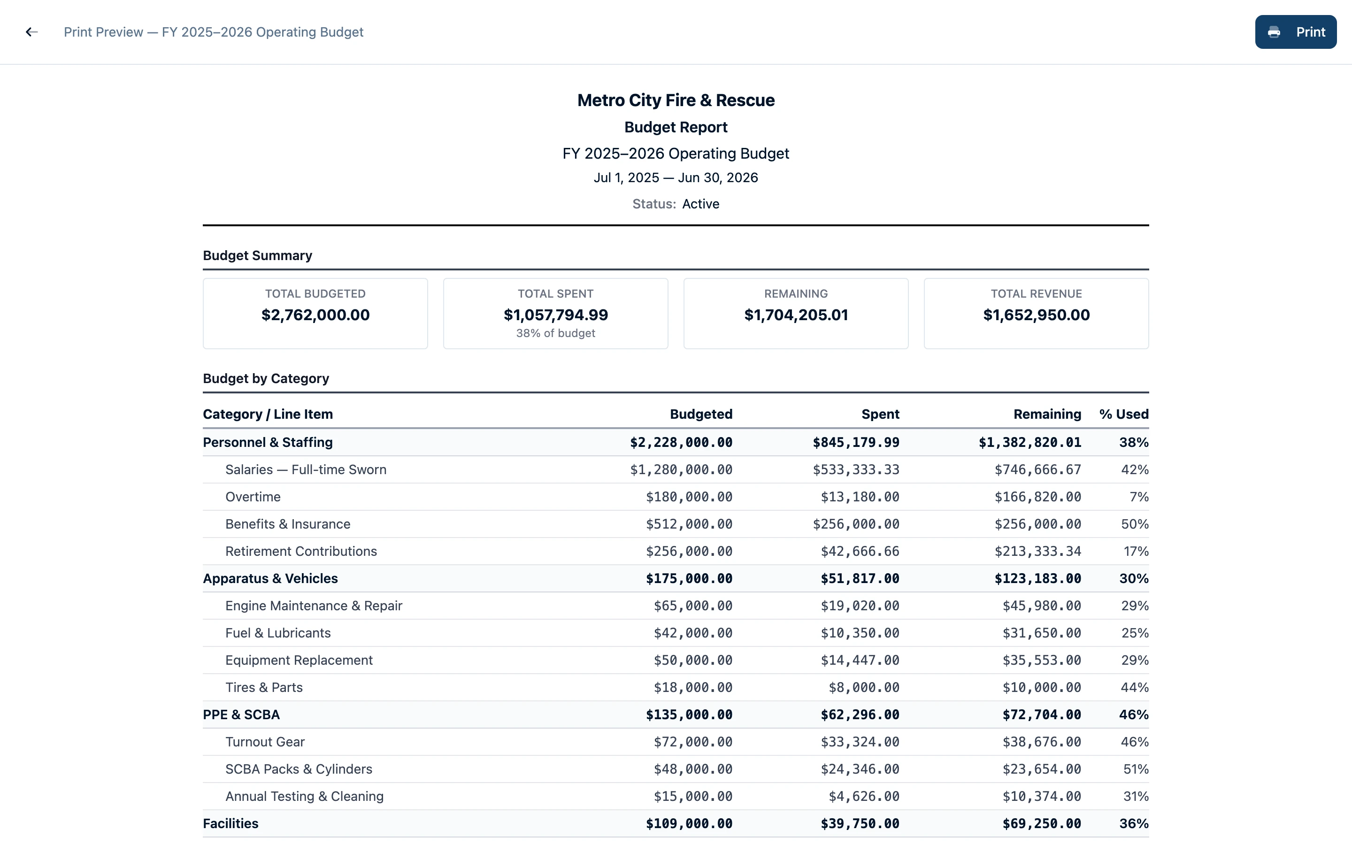Select the Salaries — Full-time Sworn row
Screen dimensions: 1352x845
306,469
